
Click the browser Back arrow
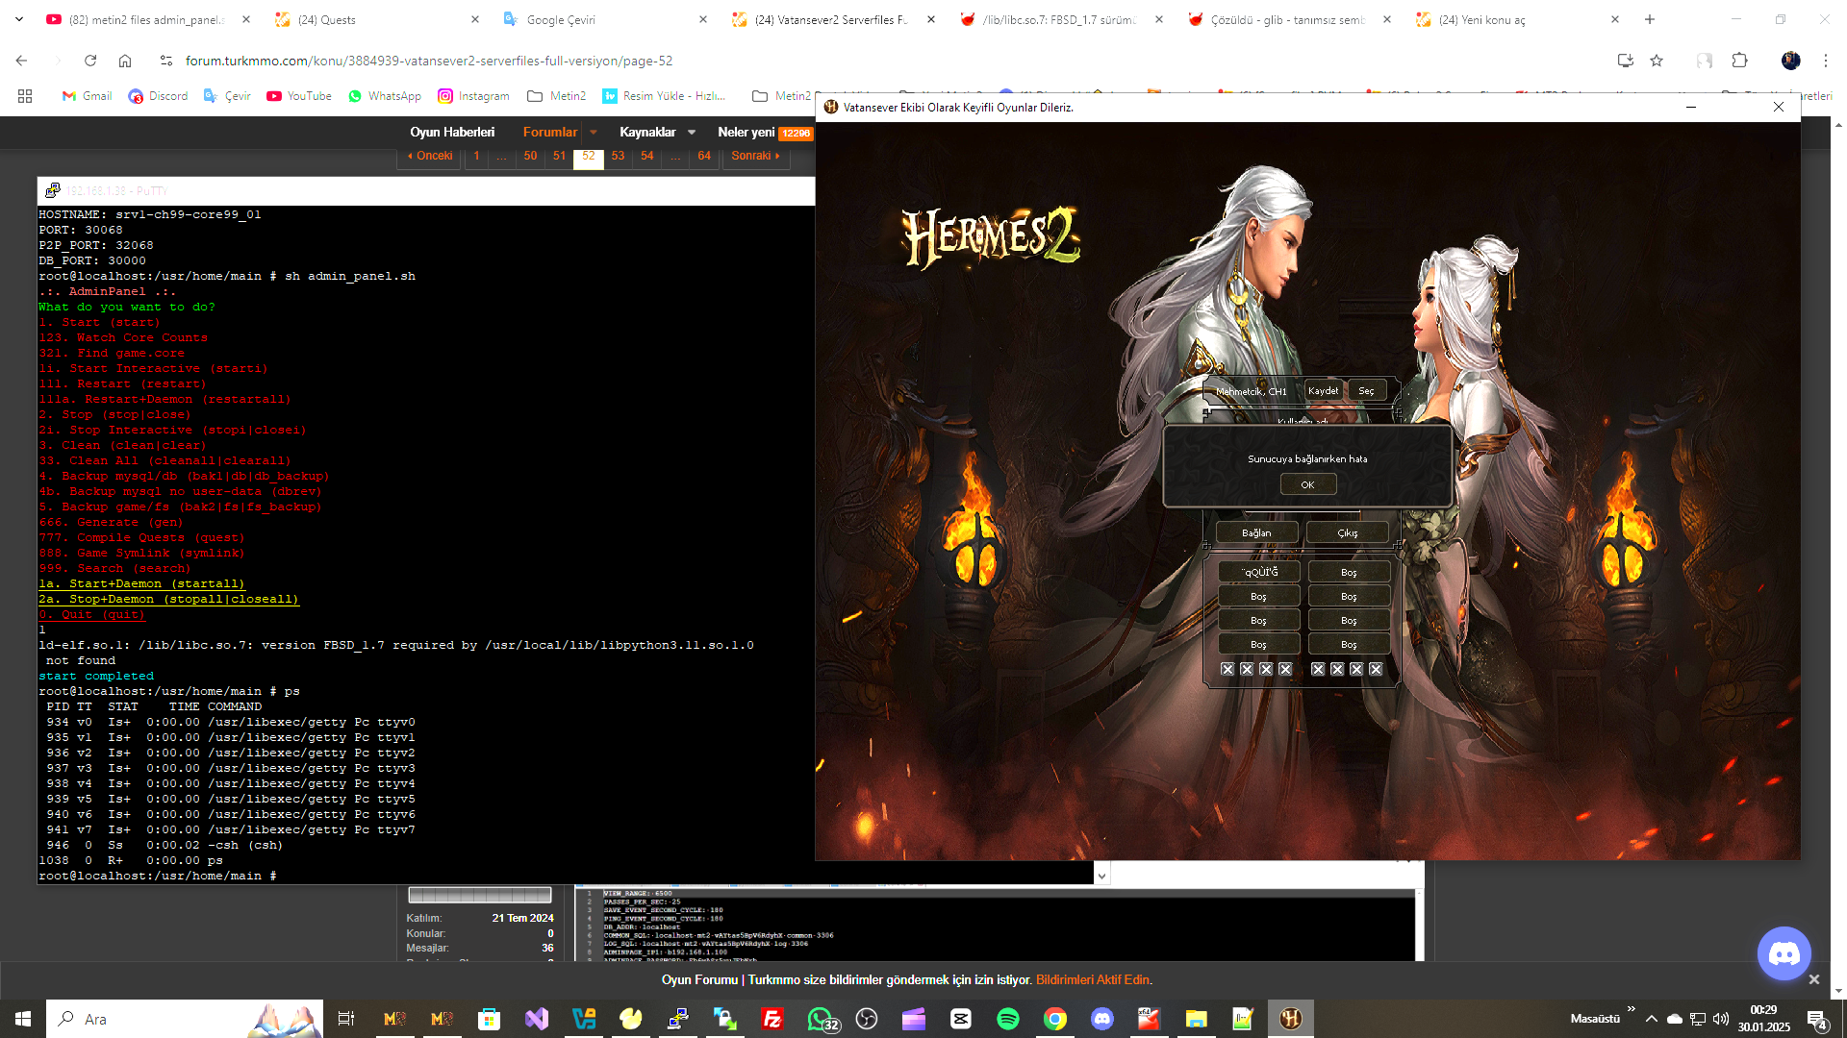coord(21,61)
